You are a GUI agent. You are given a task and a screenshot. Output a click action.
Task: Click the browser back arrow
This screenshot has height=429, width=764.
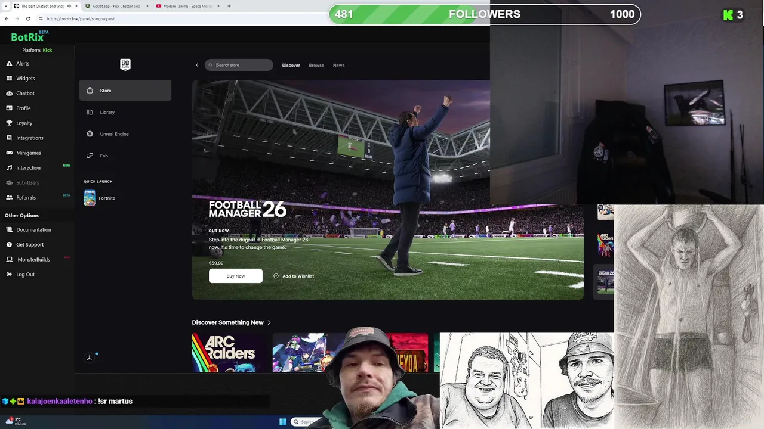click(x=7, y=18)
